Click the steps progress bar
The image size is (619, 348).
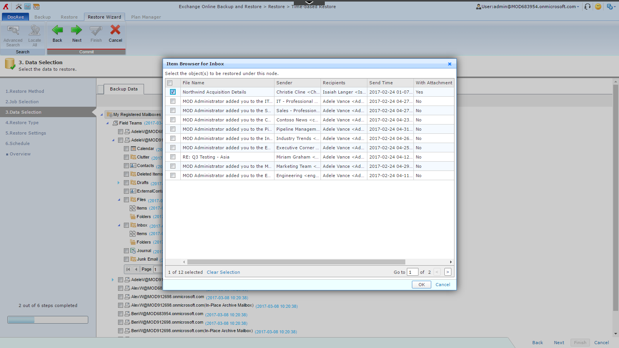(x=48, y=320)
